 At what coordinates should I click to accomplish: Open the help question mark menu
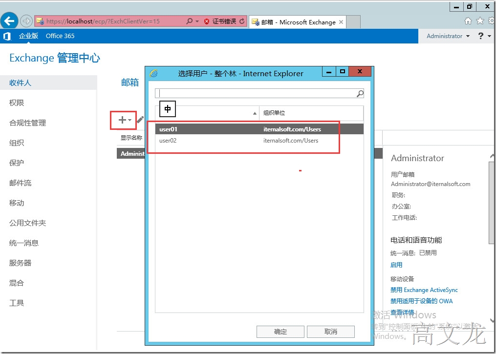[483, 36]
